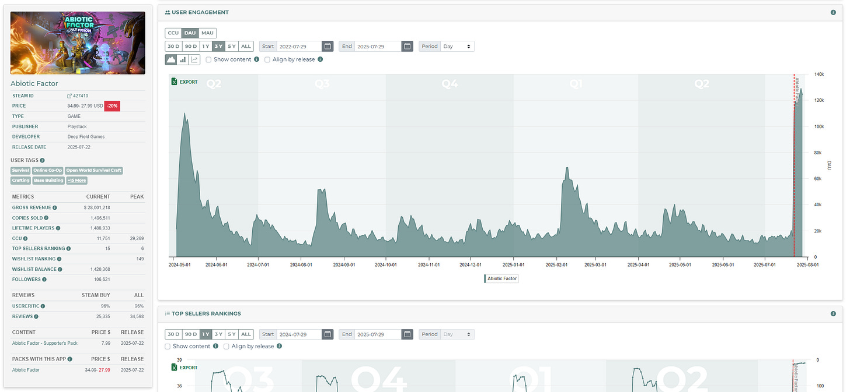Select ALL range in Top Sellers Rankings
850x392 pixels.
[246, 334]
